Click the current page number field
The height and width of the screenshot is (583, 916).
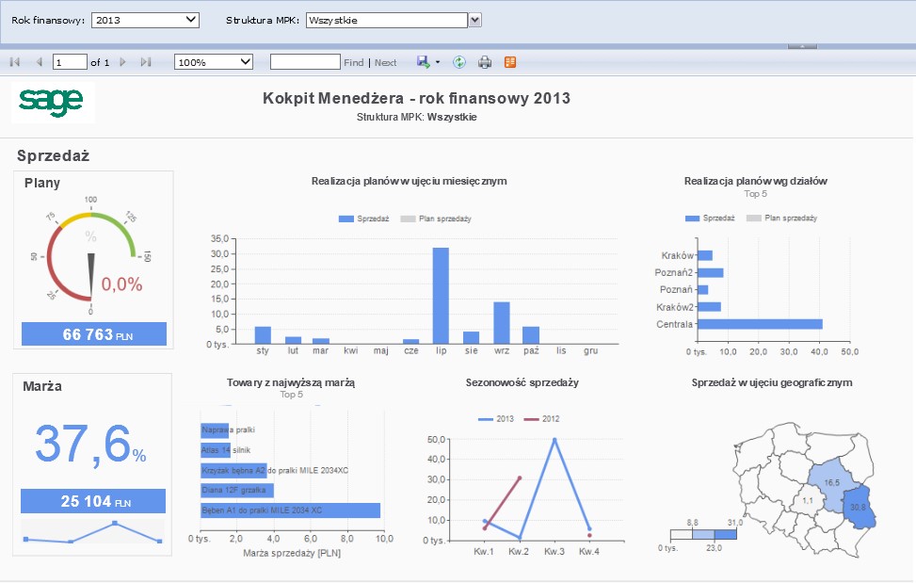tap(69, 62)
